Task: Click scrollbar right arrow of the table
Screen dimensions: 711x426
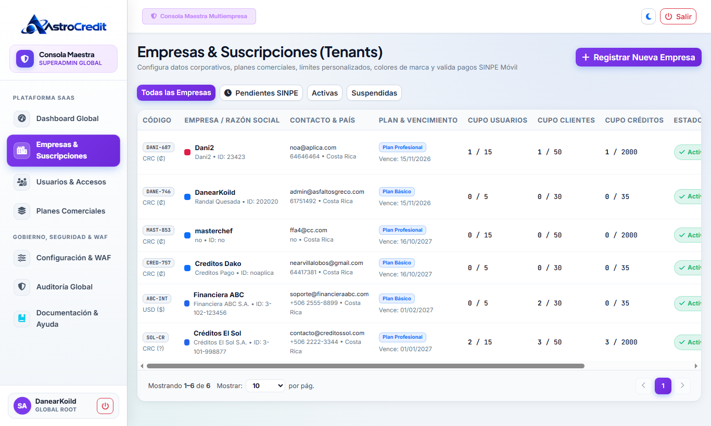Action: click(697, 366)
